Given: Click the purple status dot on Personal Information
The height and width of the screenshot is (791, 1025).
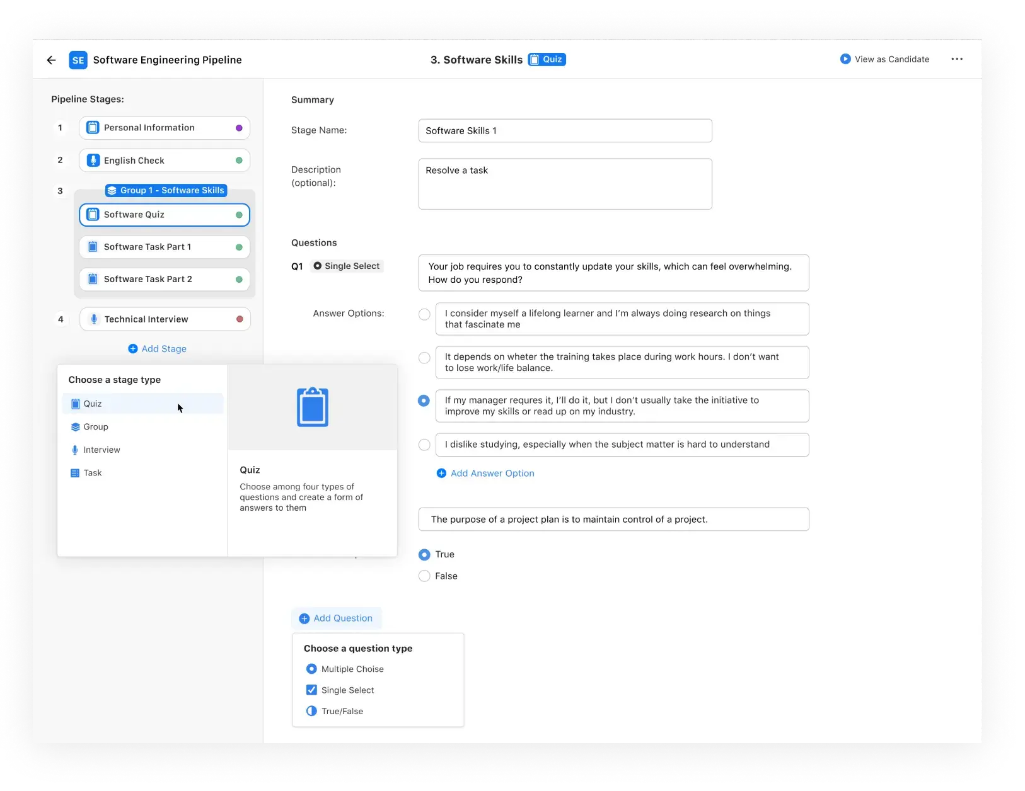Looking at the screenshot, I should (239, 128).
